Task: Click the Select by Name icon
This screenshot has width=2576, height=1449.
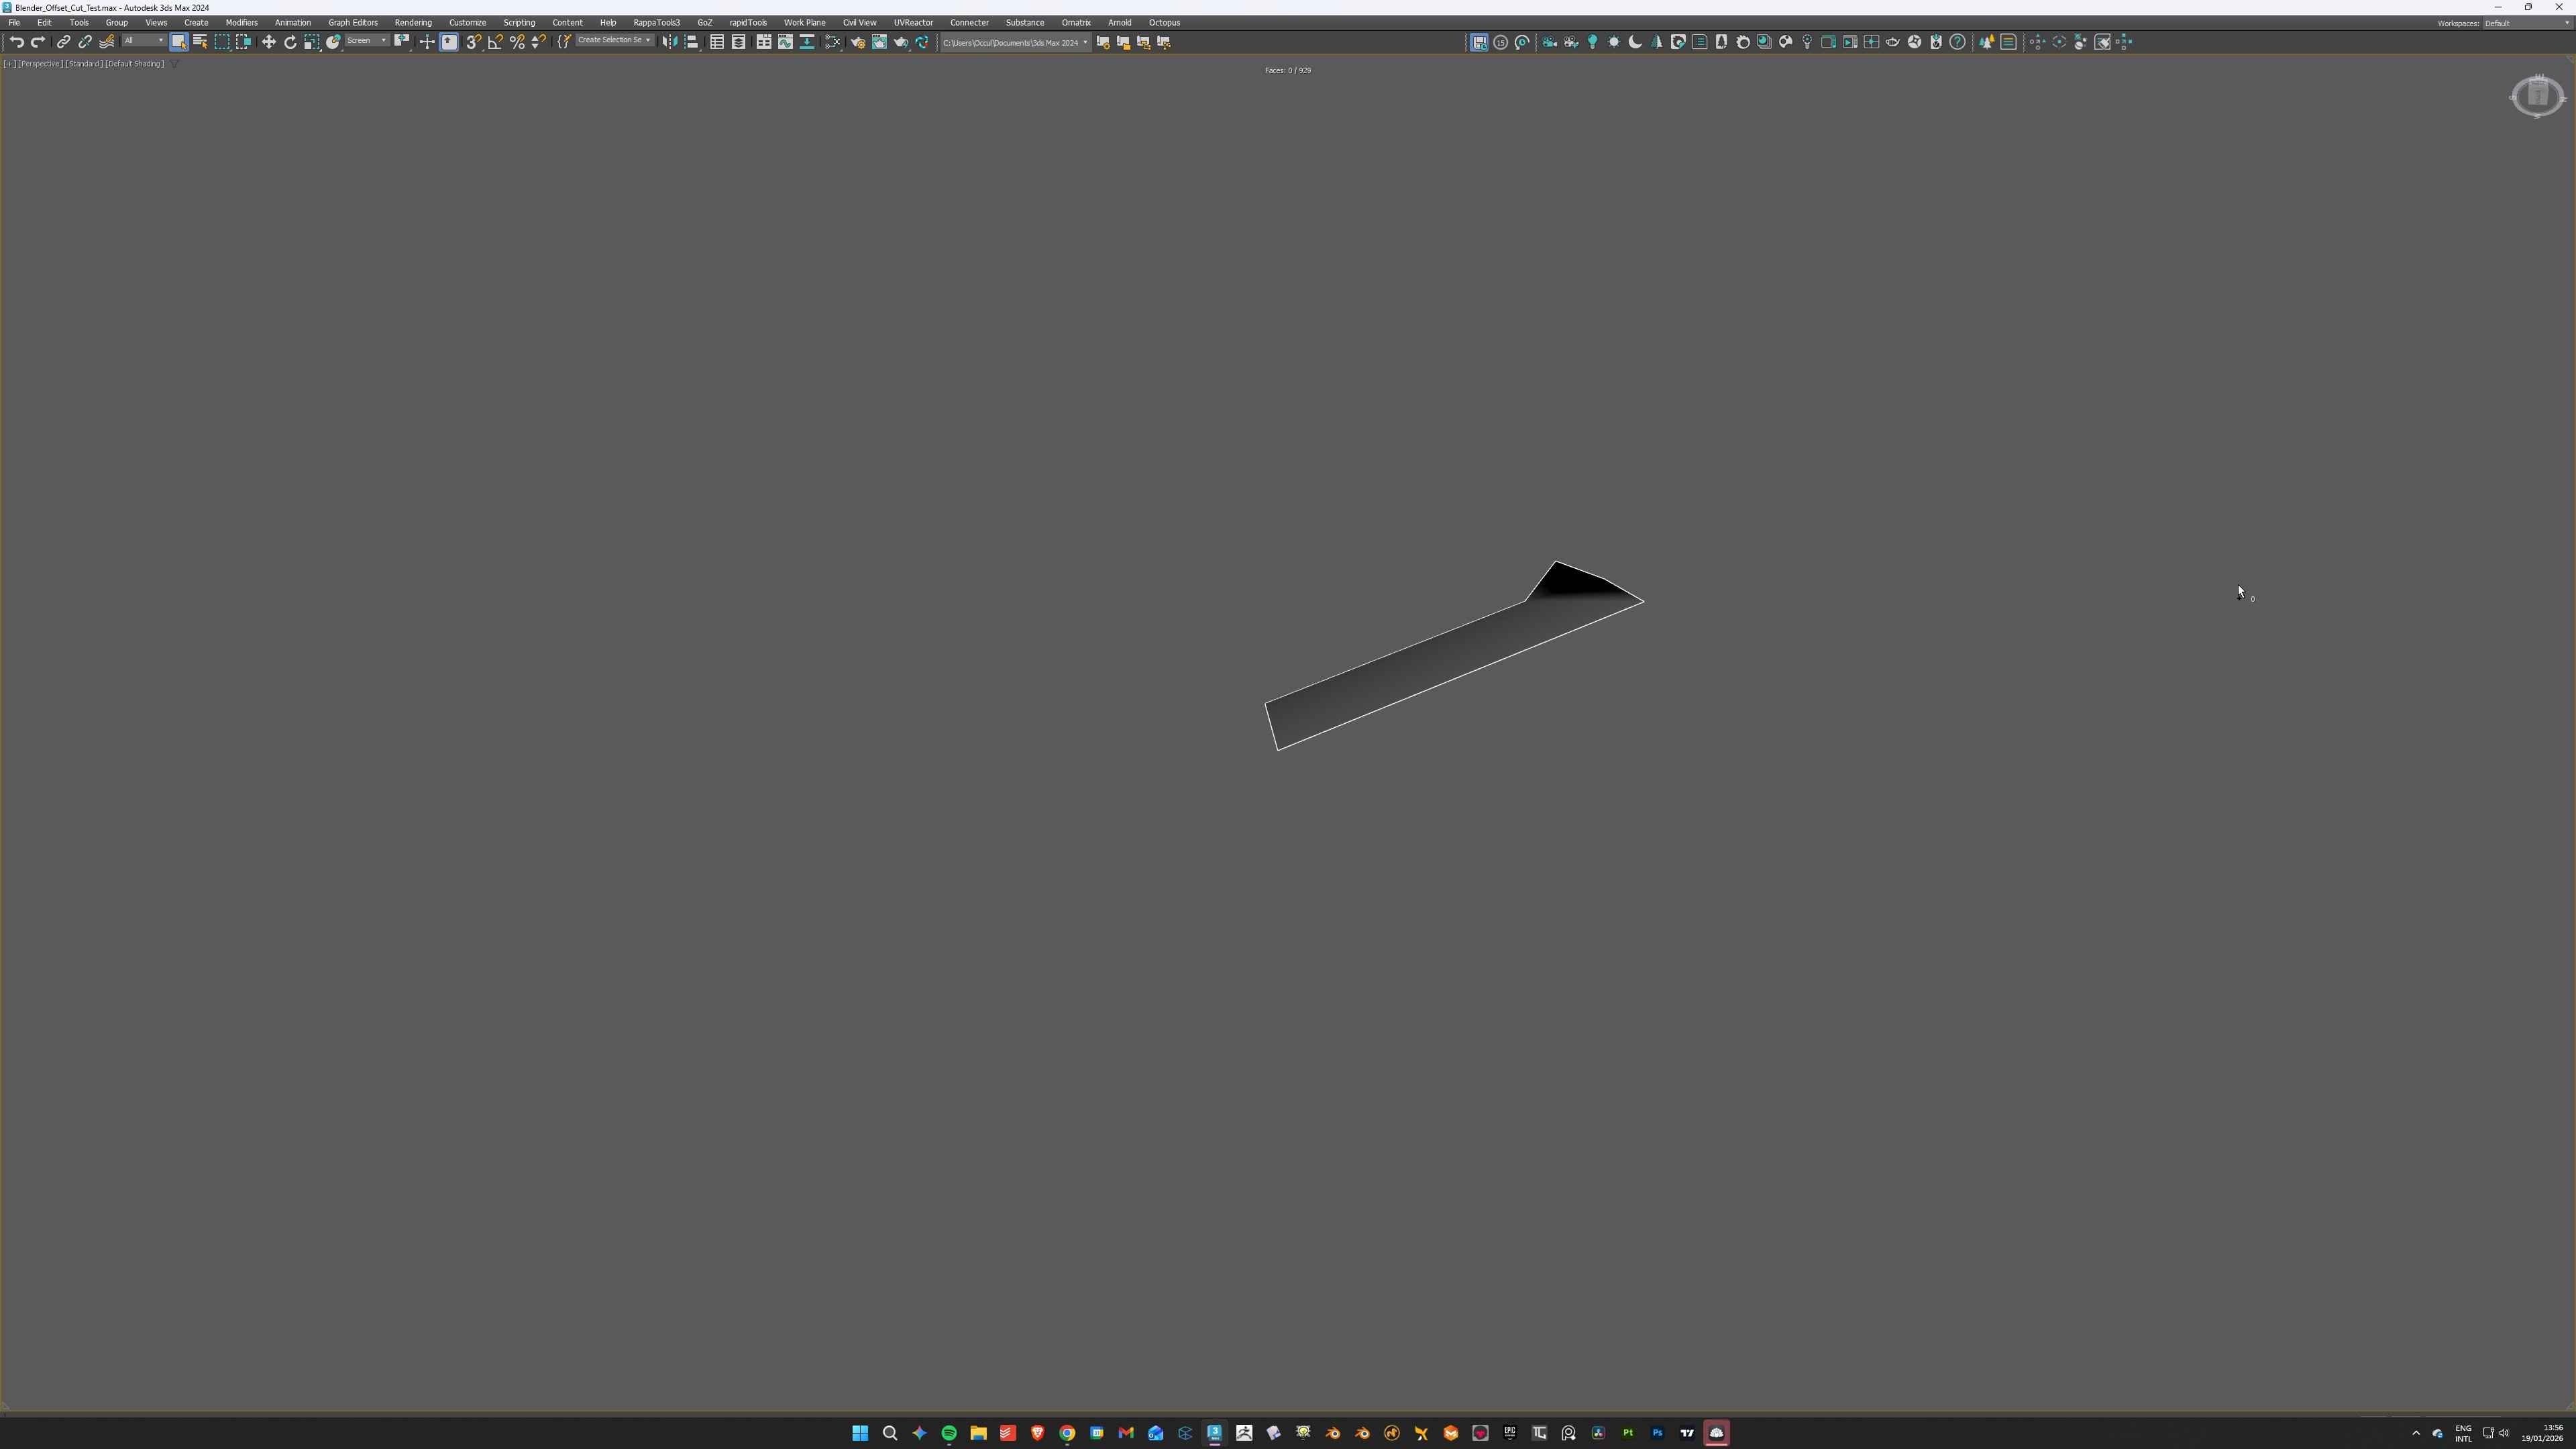Action: click(200, 42)
